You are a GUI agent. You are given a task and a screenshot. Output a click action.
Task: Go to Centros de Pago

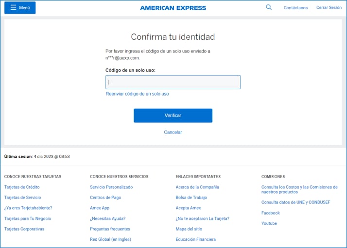[105, 198]
